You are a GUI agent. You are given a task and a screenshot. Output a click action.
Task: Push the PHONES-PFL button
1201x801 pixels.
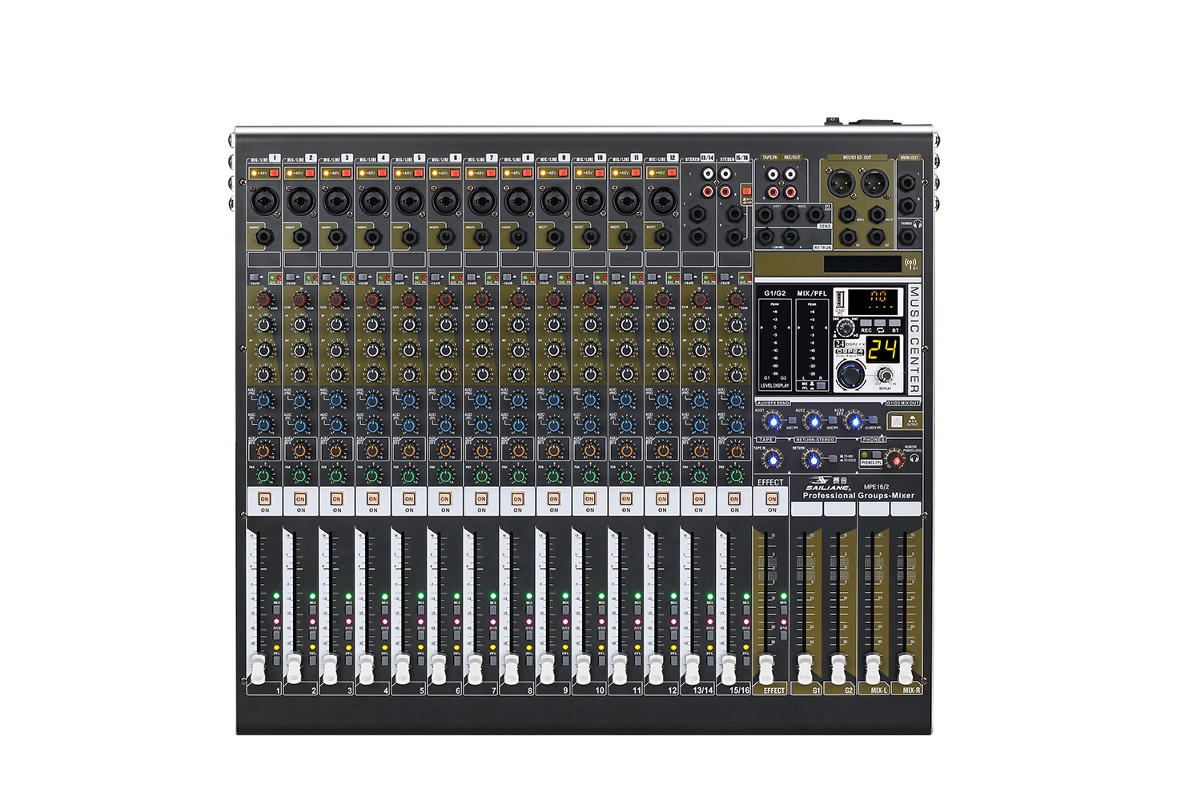[x=877, y=454]
